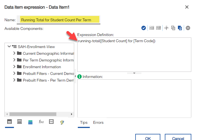Expand Prebuilt Filters - Current Demo folder
198x140 pixels.
pos(14,73)
